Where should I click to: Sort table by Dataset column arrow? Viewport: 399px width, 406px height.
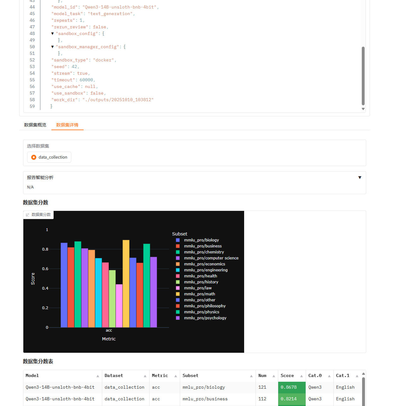(145, 376)
